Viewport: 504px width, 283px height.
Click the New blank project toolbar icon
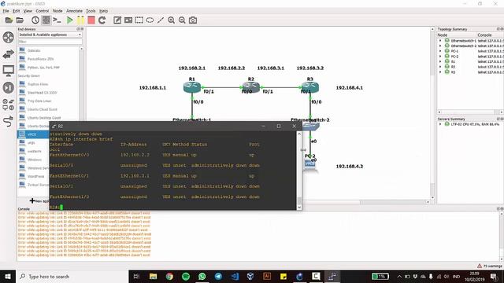click(9, 20)
